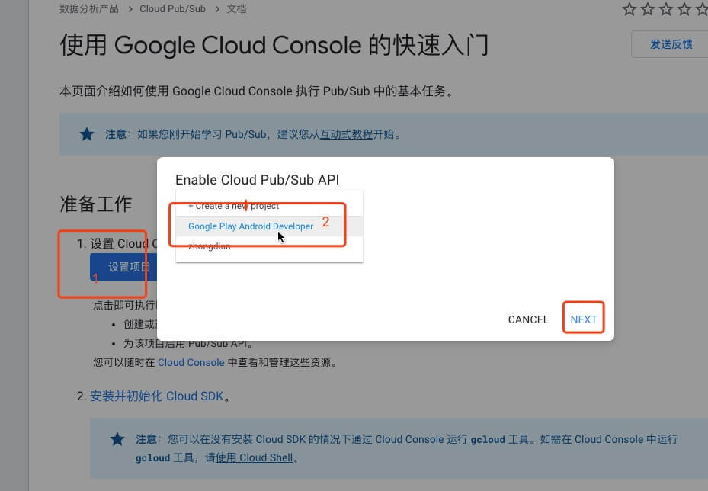Open the 文档 breadcrumb link
The width and height of the screenshot is (708, 491).
coord(236,9)
